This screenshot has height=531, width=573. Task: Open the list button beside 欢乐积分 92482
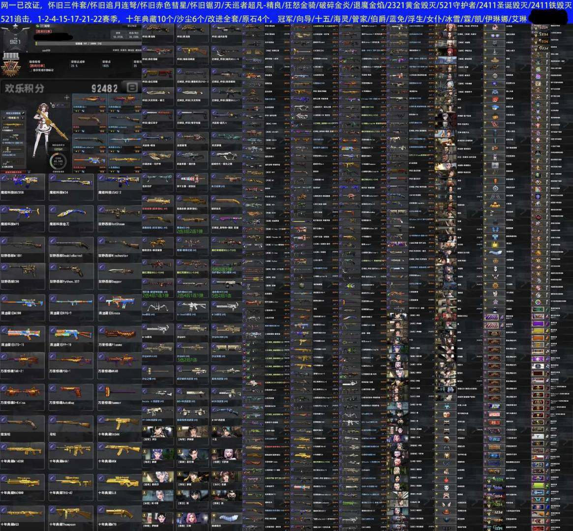[x=132, y=88]
